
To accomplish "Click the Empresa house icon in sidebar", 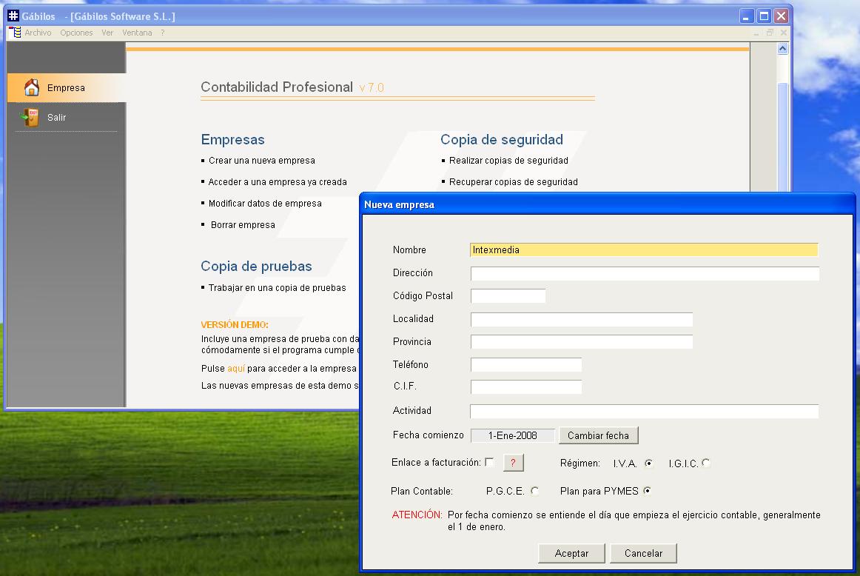I will tap(32, 87).
